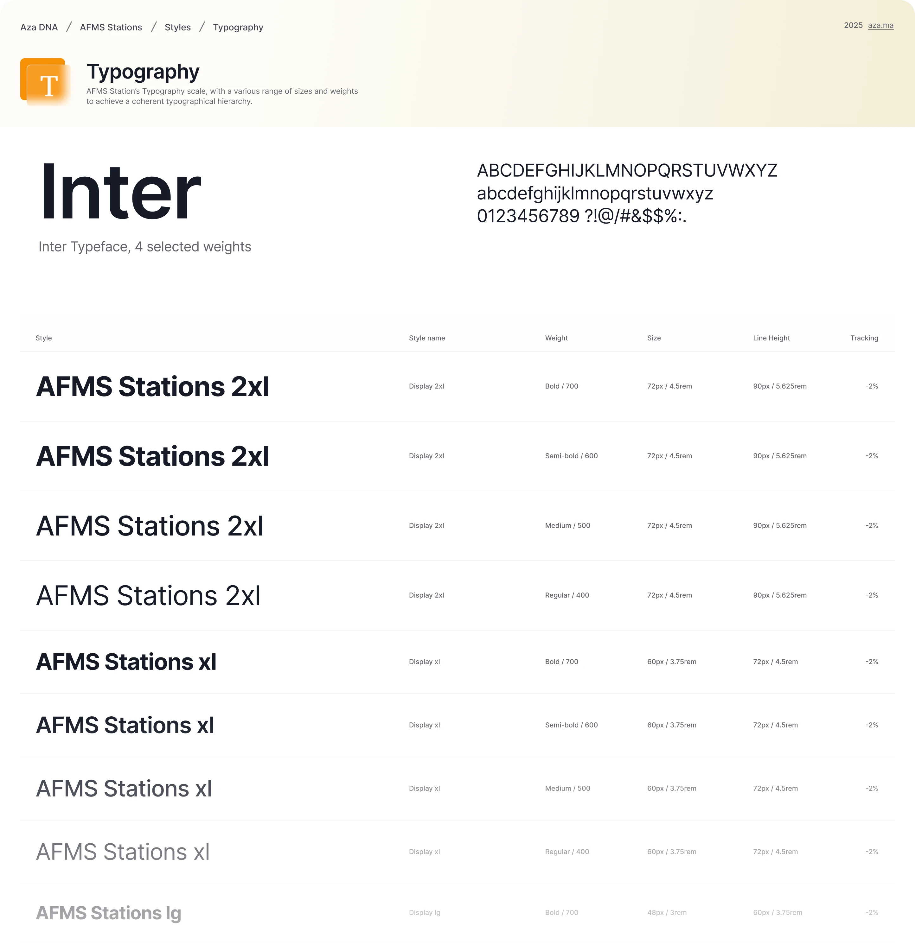Click the Size column header
915x945 pixels.
pyautogui.click(x=654, y=338)
